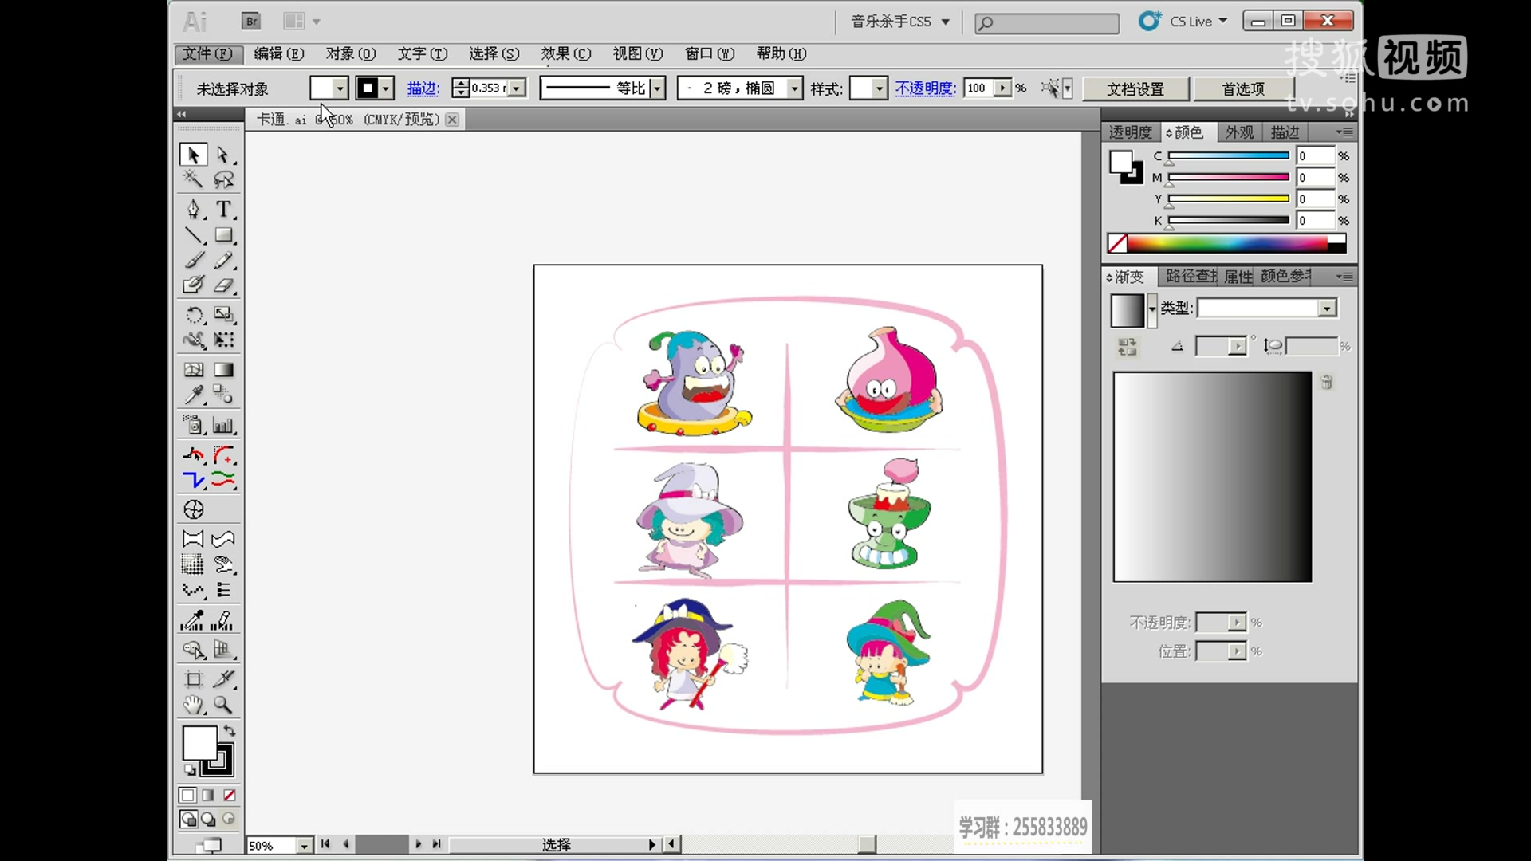The height and width of the screenshot is (861, 1531).
Task: Open the 文件 menu
Action: click(x=207, y=53)
